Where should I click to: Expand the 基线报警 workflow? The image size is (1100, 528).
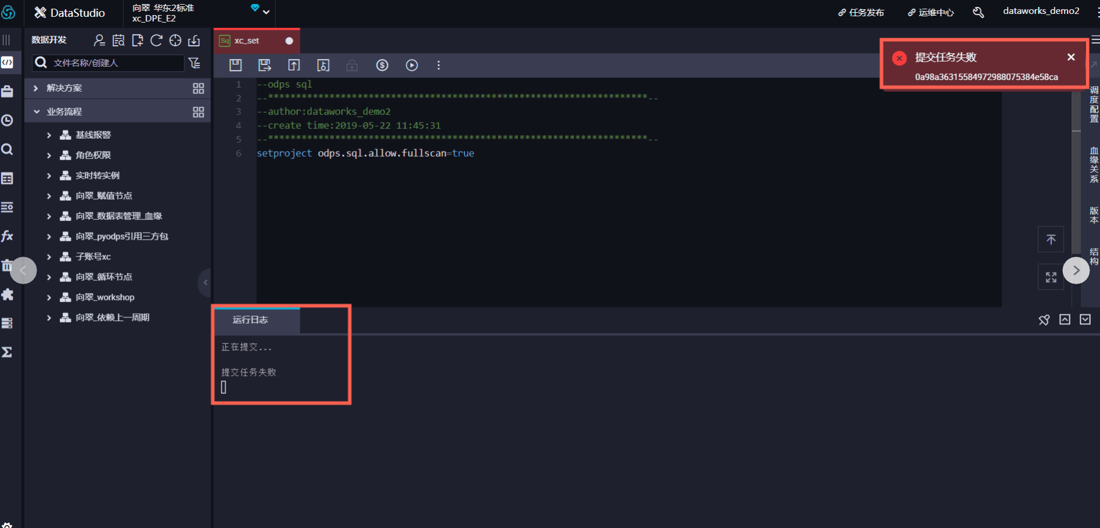tap(49, 135)
